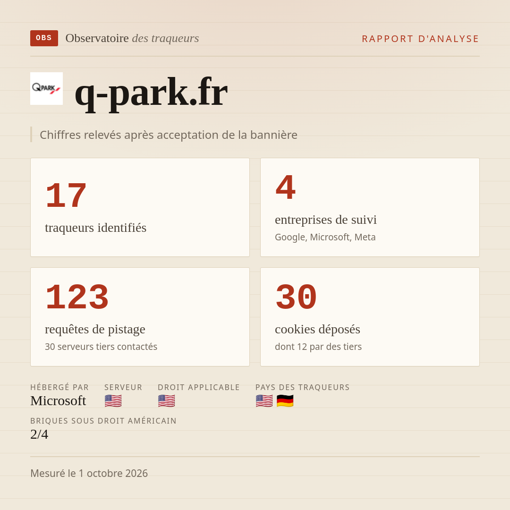Select the number 4 in the entreprises card
This screenshot has height=510, width=510.
point(286,187)
